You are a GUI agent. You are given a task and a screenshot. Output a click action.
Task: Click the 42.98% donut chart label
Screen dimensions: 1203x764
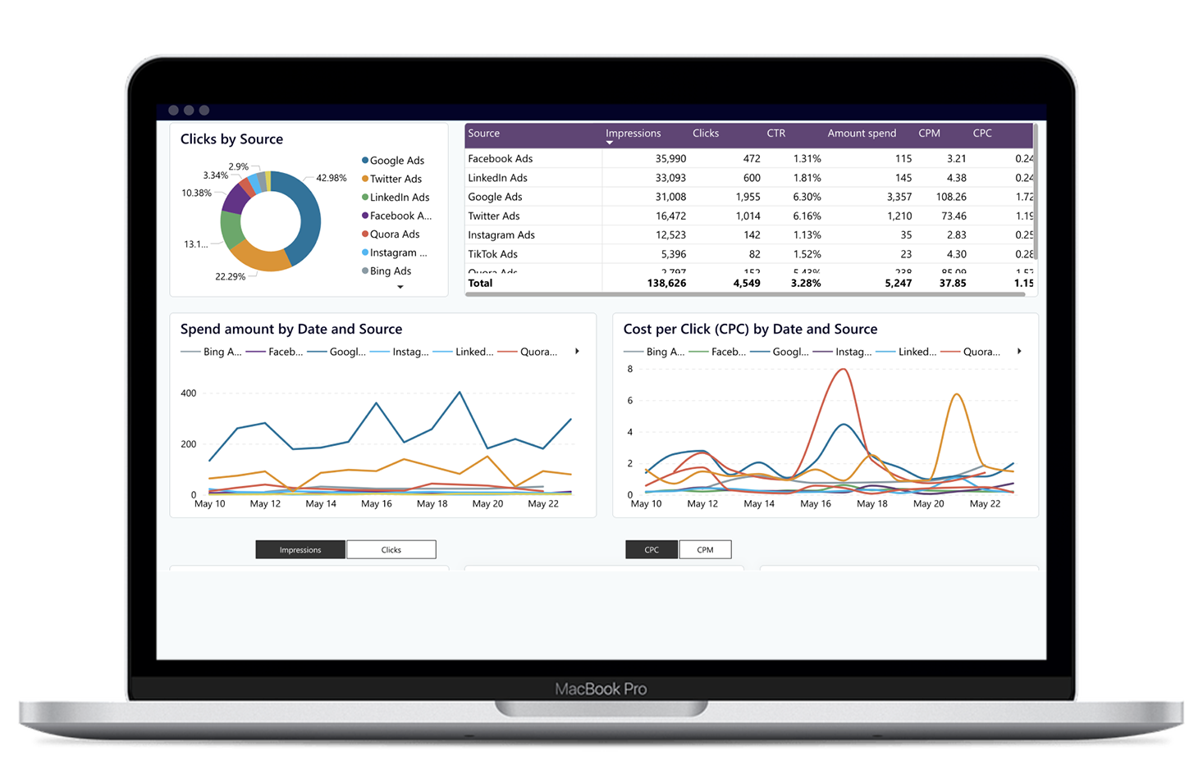[332, 178]
